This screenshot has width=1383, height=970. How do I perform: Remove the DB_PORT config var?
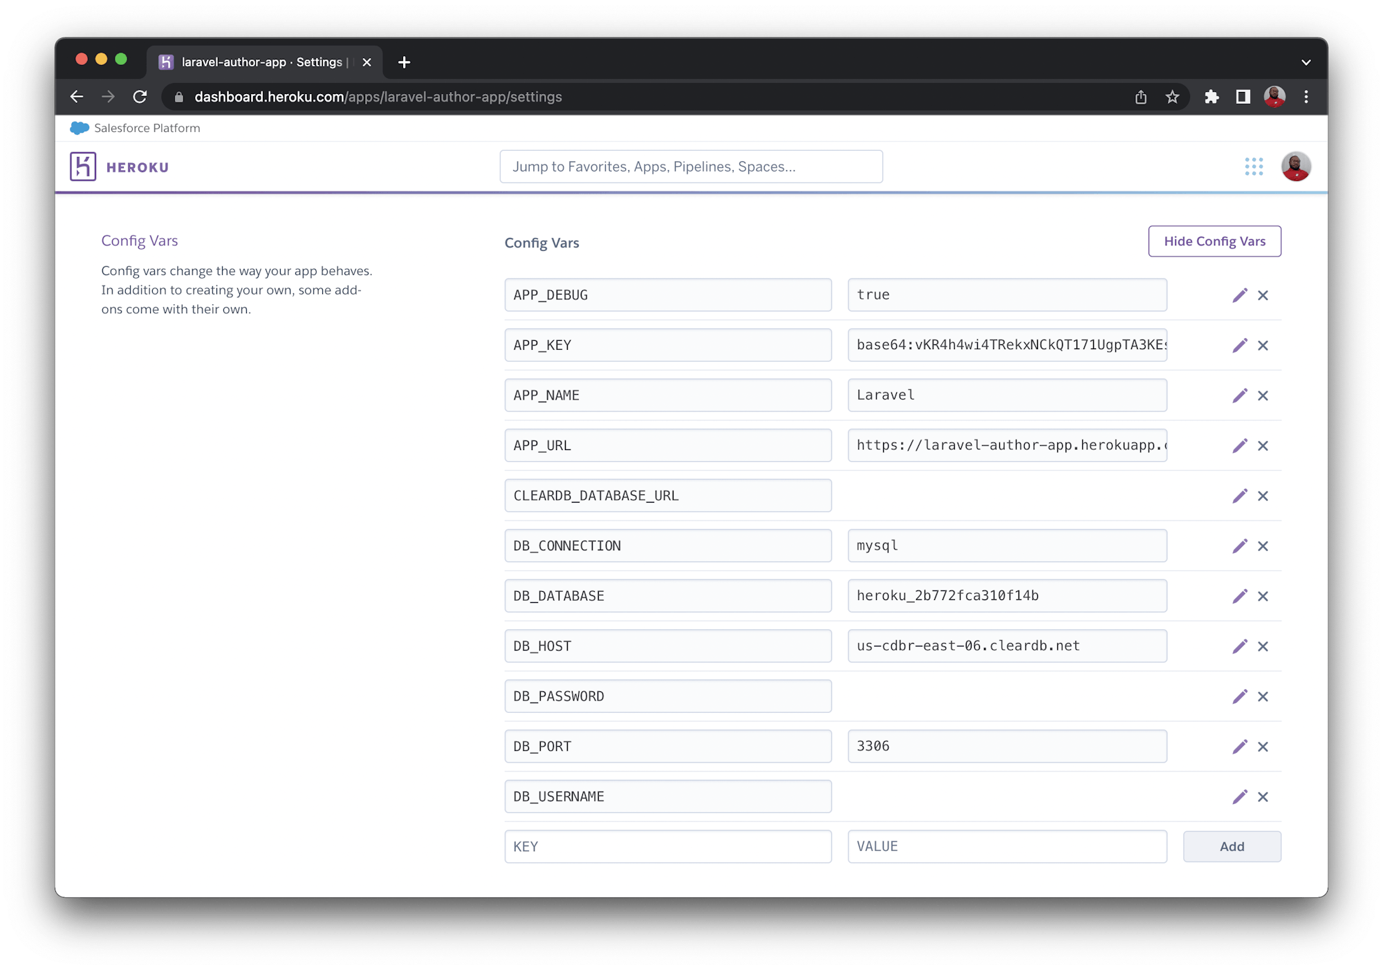(1263, 746)
